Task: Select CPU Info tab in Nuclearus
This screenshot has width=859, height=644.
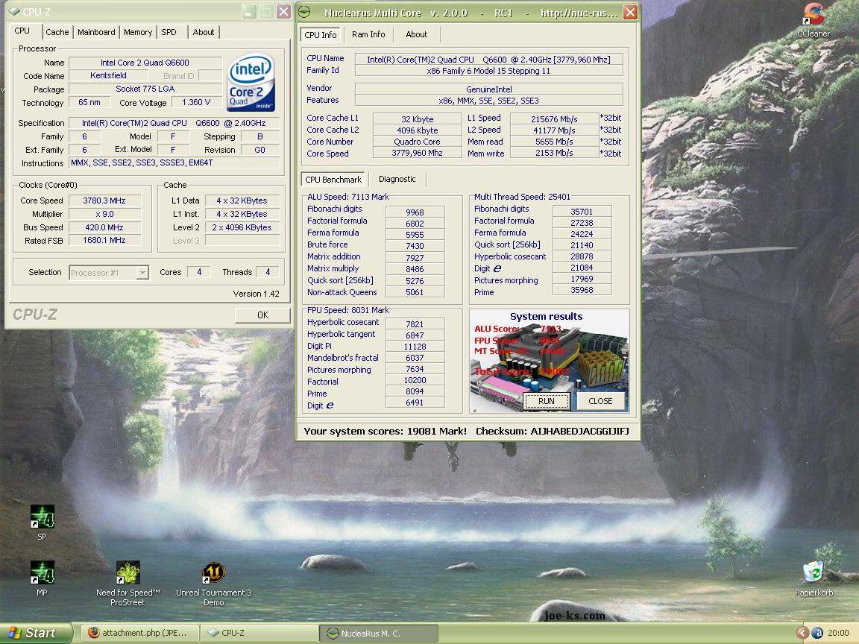Action: (x=321, y=34)
